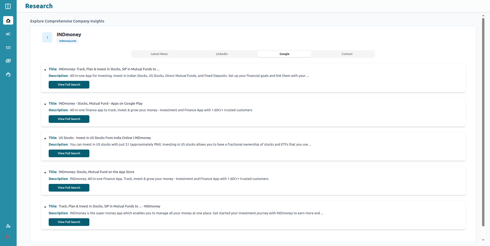This screenshot has width=490, height=246.
Task: View Full Search for App Store result
Action: tap(69, 188)
